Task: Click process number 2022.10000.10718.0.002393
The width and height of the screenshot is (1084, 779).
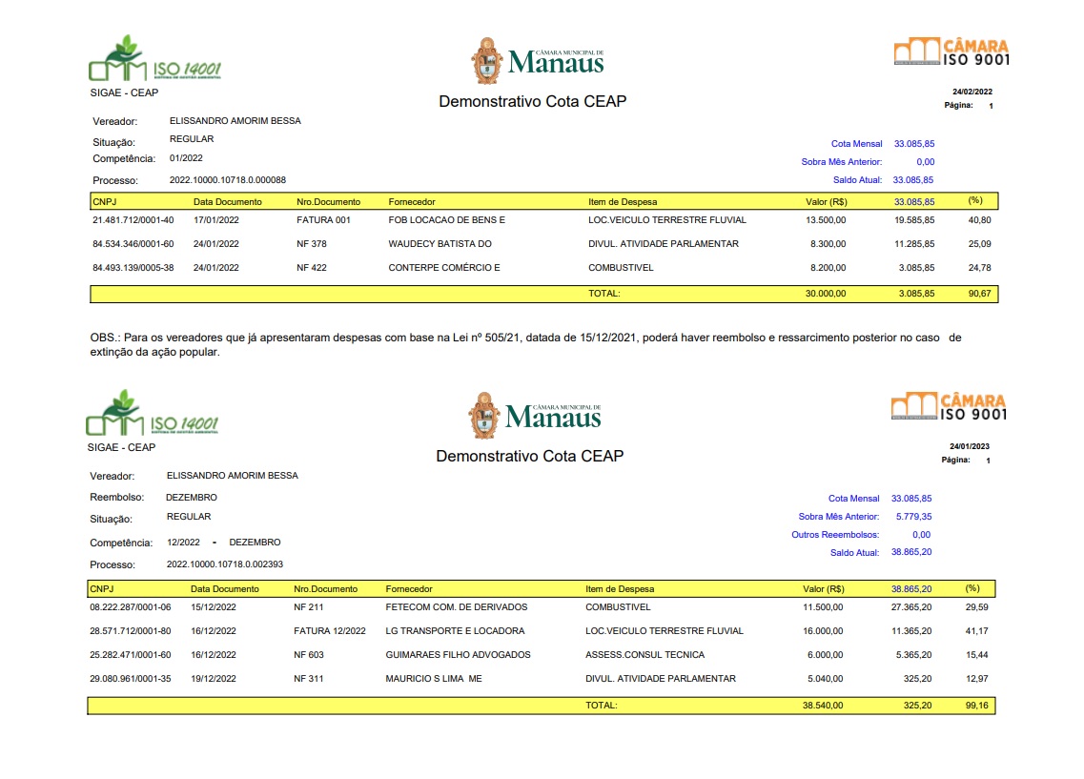Action: [x=225, y=564]
